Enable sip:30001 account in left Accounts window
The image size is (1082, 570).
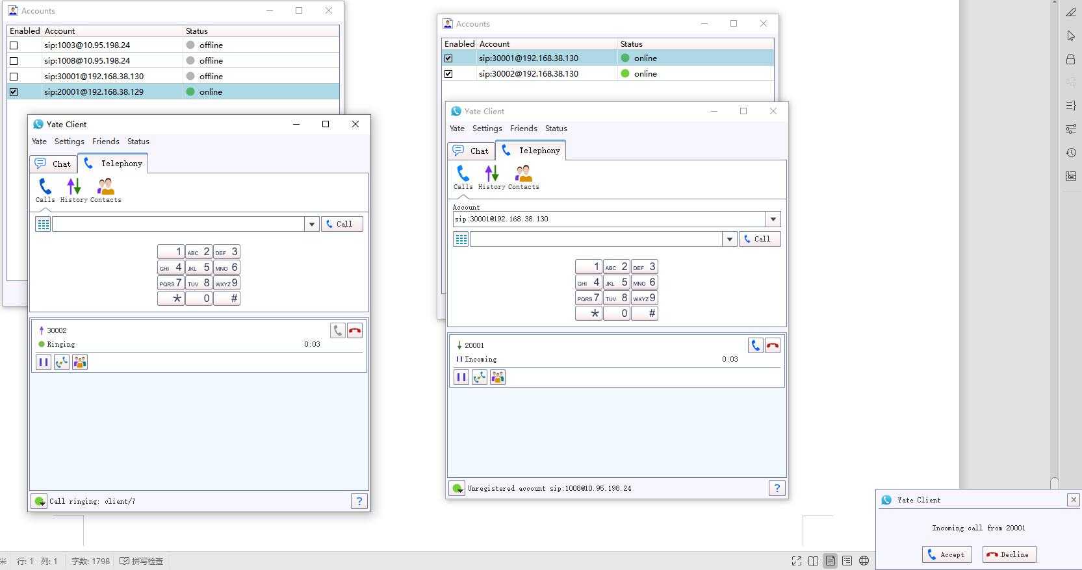(x=14, y=77)
